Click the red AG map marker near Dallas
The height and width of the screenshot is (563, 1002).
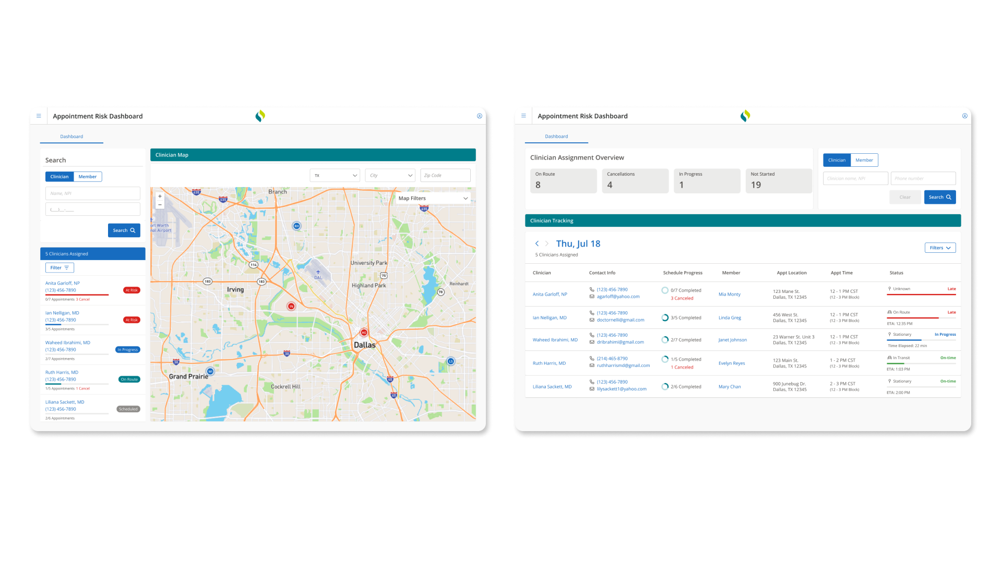364,333
